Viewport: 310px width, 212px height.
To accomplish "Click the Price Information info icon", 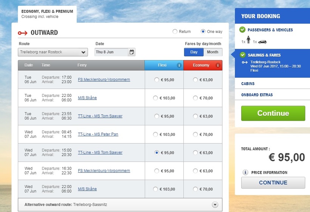I will (245, 172).
